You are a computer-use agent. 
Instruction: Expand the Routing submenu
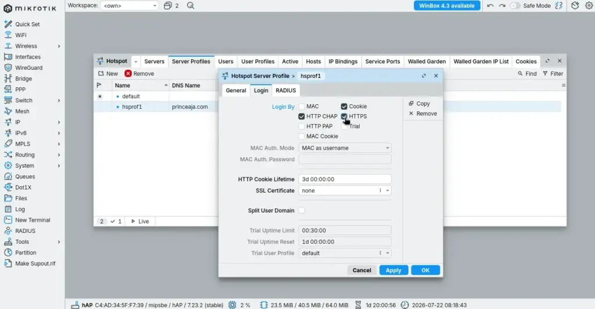tap(59, 155)
